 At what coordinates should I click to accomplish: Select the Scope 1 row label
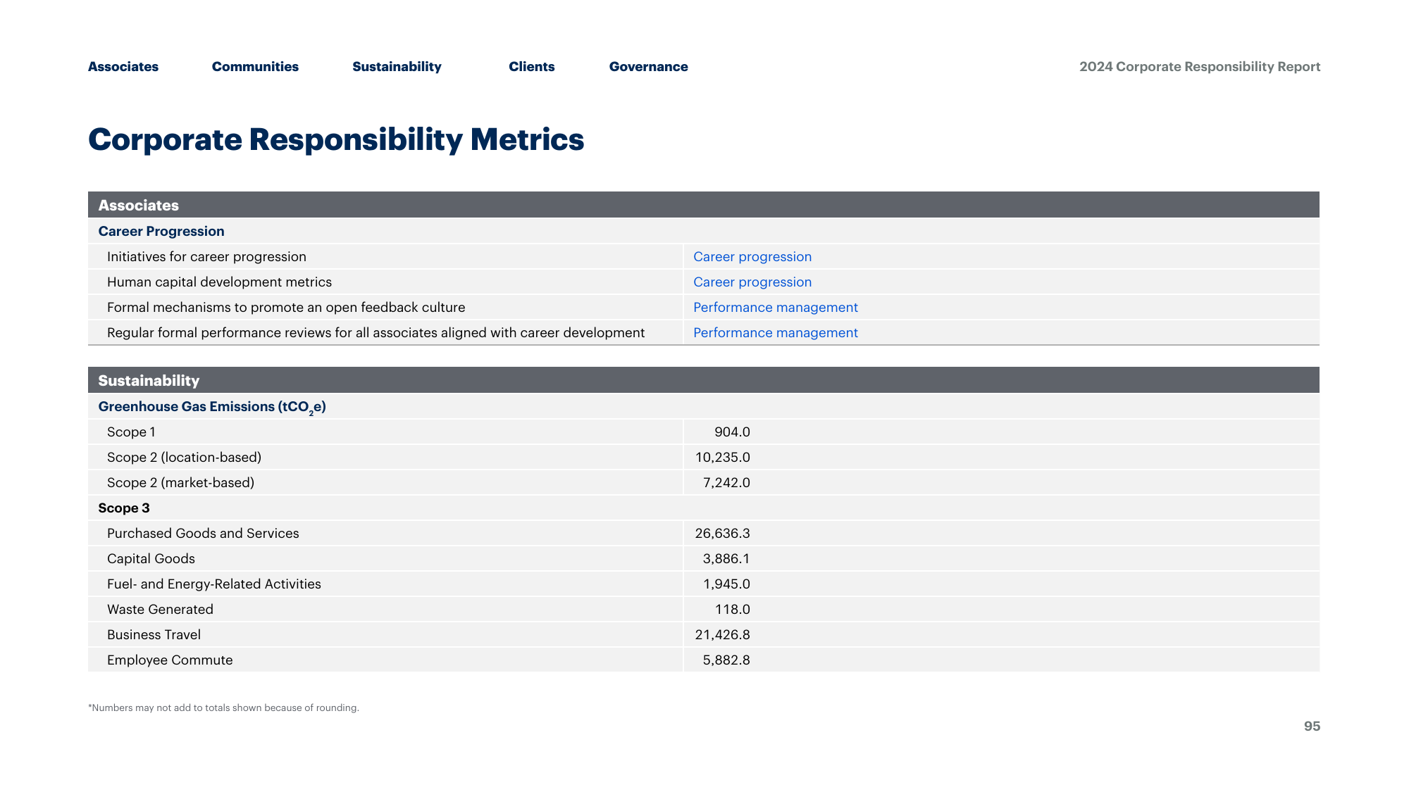pyautogui.click(x=131, y=432)
